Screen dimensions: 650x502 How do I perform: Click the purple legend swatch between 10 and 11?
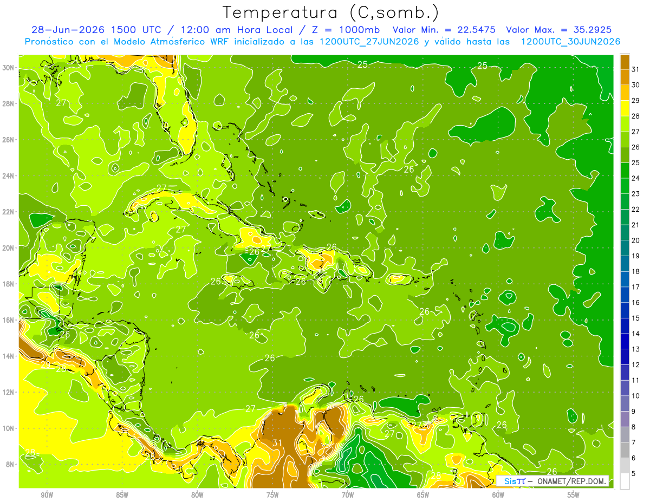[x=625, y=388]
